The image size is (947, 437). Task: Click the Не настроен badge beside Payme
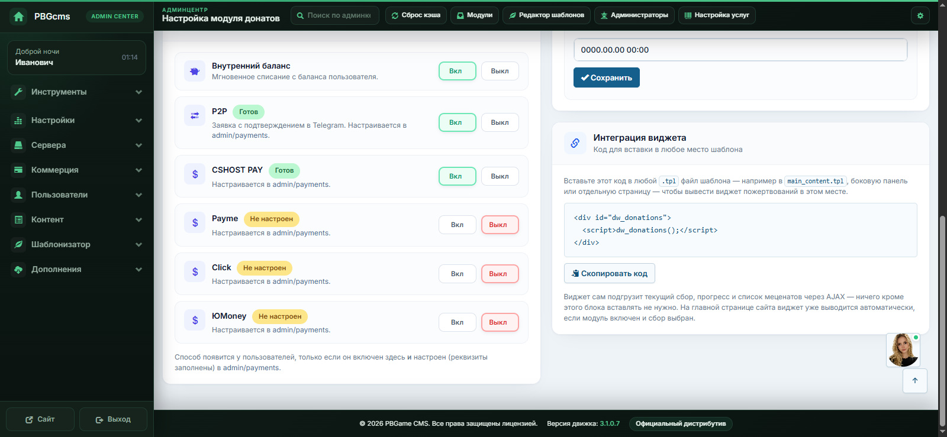[x=272, y=219]
